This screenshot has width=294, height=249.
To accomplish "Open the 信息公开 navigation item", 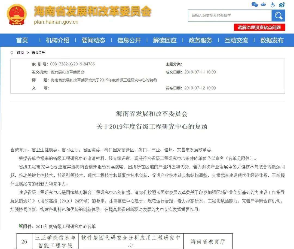I will [x=129, y=40].
